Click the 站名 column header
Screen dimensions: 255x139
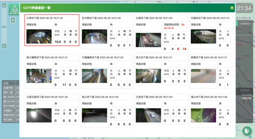pos(9,83)
